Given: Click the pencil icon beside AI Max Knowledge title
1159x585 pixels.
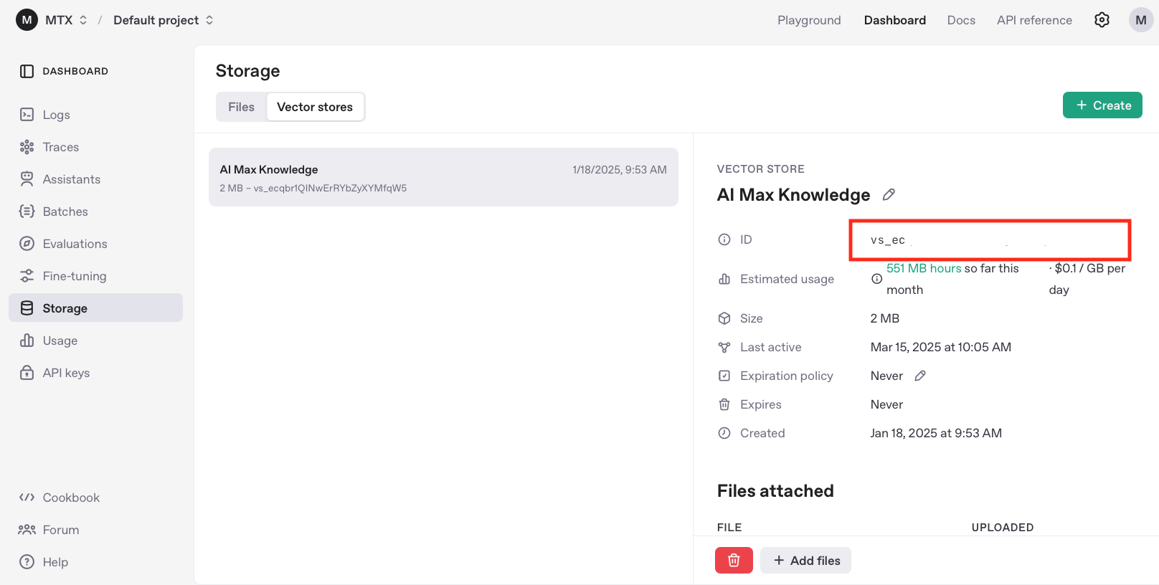Looking at the screenshot, I should click(x=889, y=195).
